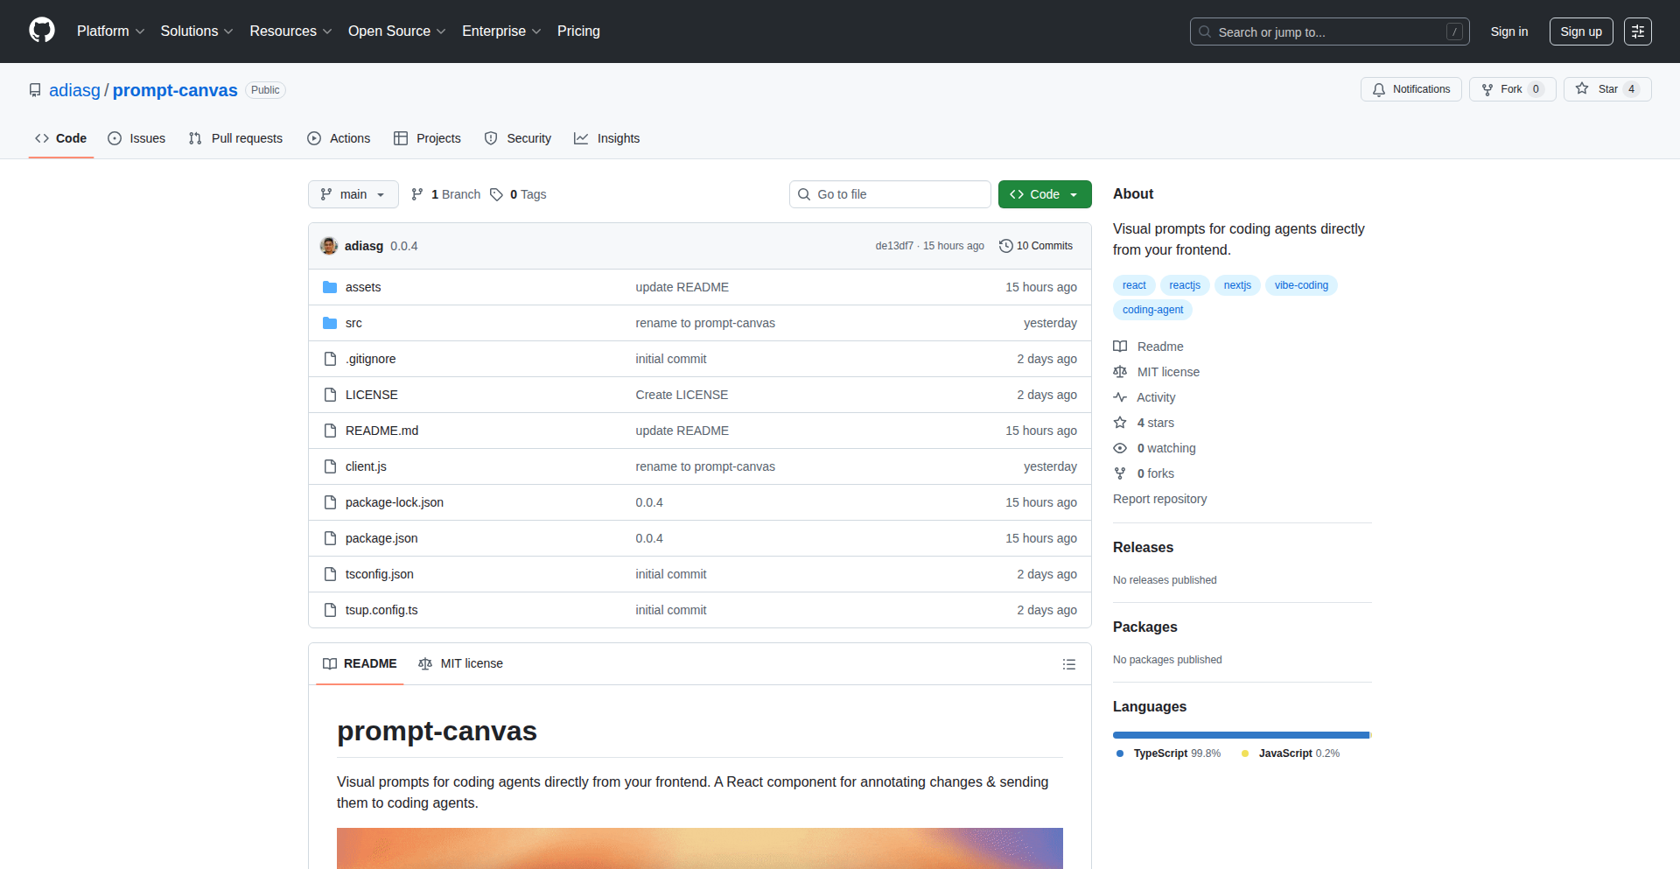Open the prompt-canvas repository link
Image resolution: width=1680 pixels, height=869 pixels.
click(175, 90)
